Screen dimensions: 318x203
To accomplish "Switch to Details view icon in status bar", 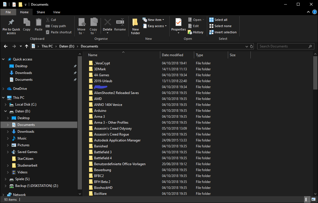I will point(307,199).
